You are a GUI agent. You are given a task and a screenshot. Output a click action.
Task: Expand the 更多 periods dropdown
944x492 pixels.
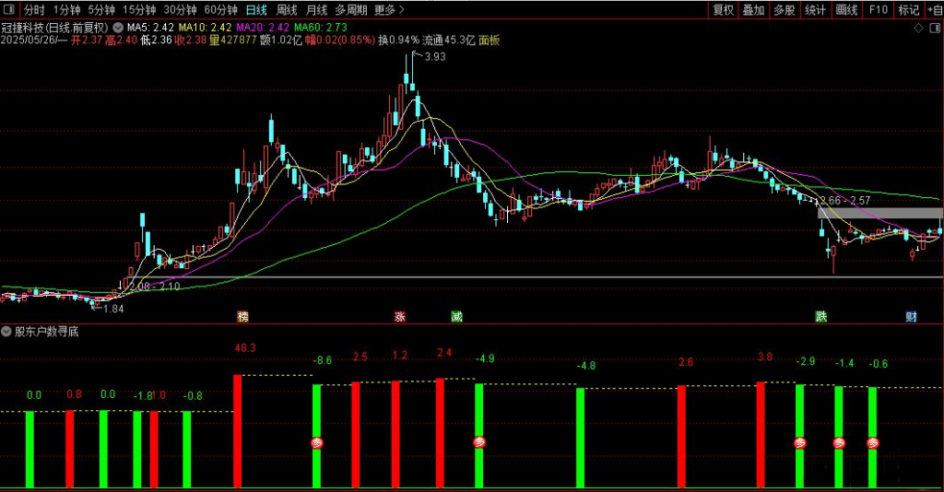click(x=389, y=10)
